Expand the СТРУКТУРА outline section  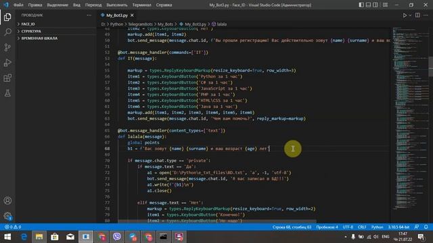click(56, 32)
